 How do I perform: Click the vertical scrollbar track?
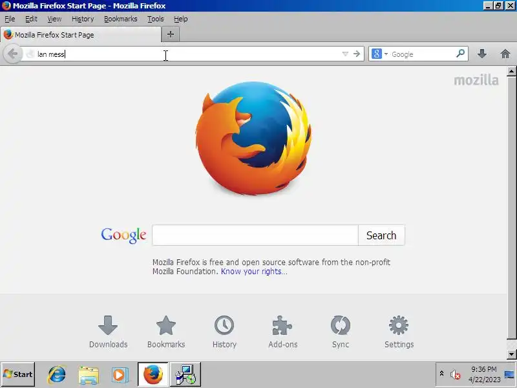pyautogui.click(x=511, y=344)
